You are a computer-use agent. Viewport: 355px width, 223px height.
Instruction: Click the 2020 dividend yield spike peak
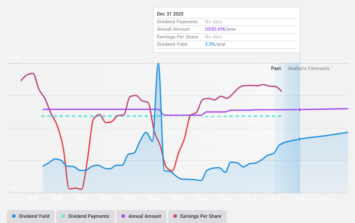(158, 64)
